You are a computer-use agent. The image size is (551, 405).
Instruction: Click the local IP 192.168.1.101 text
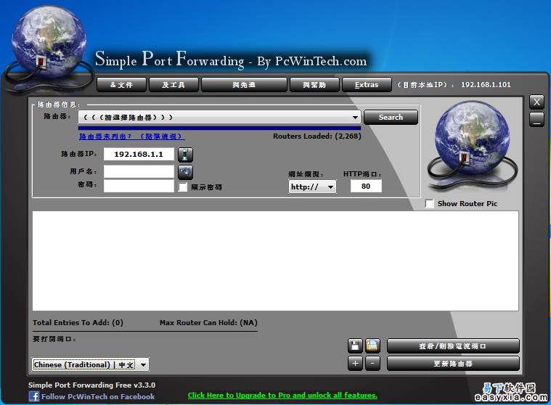[x=486, y=85]
